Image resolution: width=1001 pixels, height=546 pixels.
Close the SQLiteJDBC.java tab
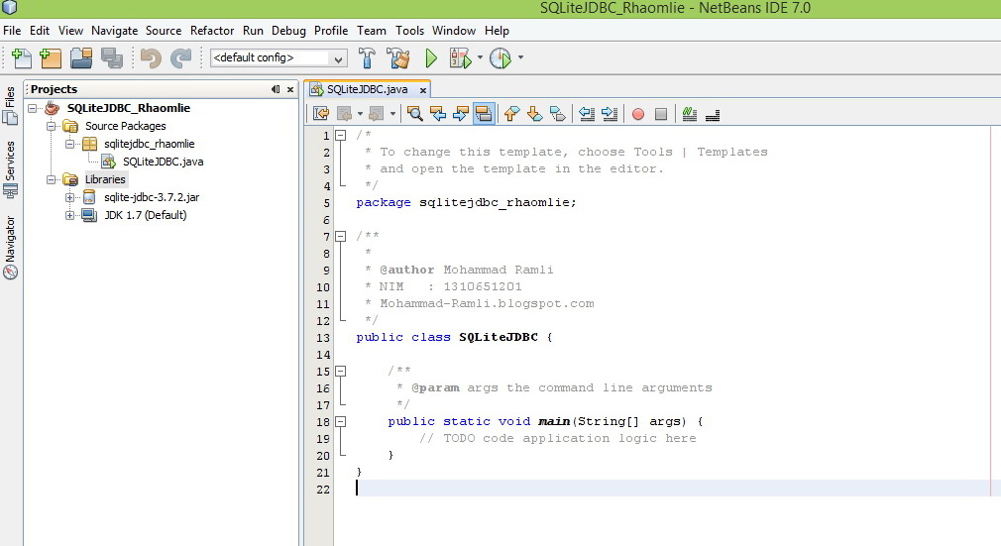tap(422, 90)
